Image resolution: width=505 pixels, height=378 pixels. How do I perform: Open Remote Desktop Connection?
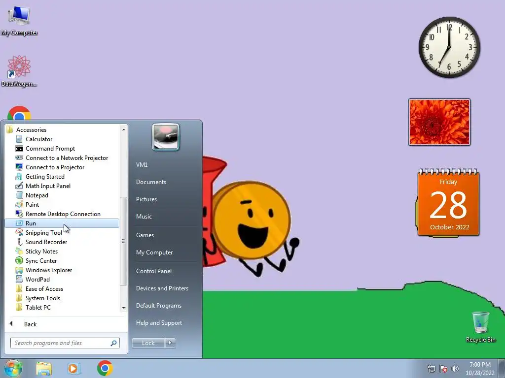(x=63, y=214)
